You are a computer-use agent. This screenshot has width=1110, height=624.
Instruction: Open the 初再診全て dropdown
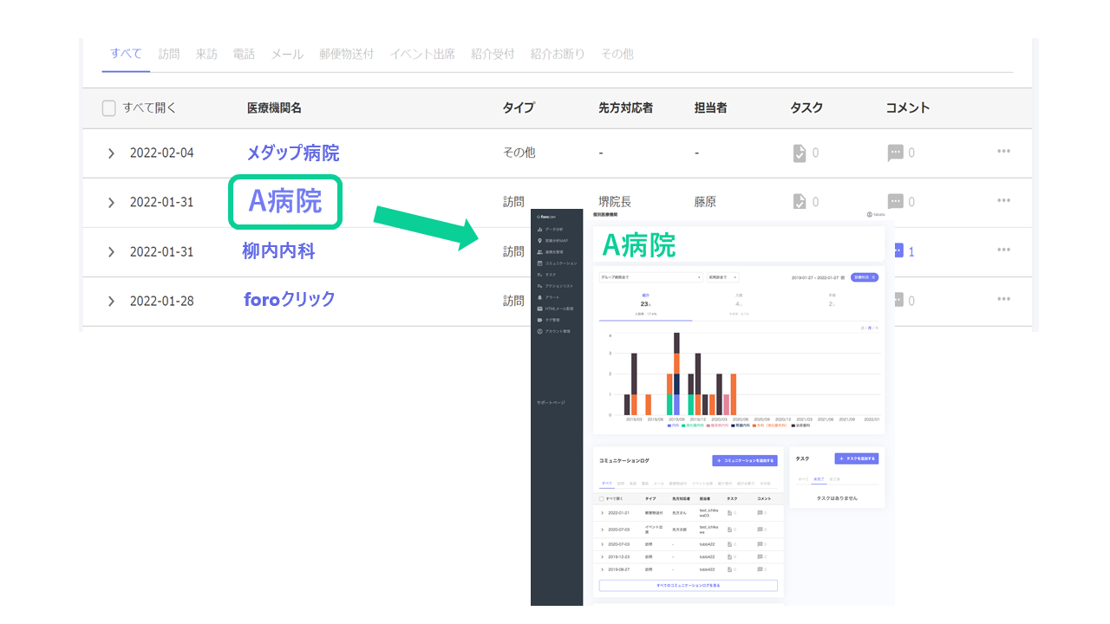tap(723, 277)
